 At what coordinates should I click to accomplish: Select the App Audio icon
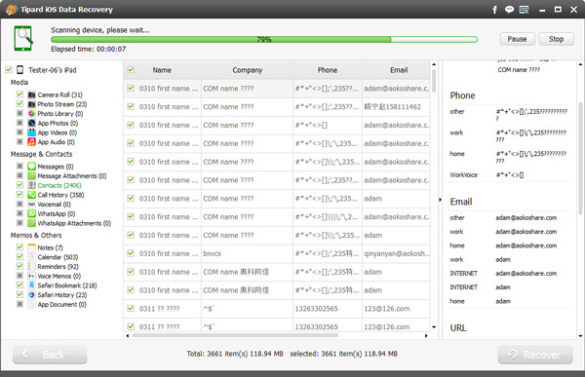(32, 141)
